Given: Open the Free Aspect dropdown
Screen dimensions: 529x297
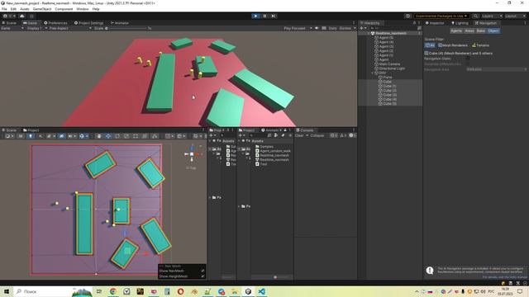Looking at the screenshot, I should pos(69,28).
